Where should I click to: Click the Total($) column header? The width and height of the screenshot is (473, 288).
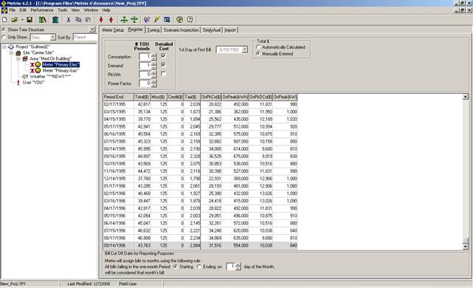(142, 97)
